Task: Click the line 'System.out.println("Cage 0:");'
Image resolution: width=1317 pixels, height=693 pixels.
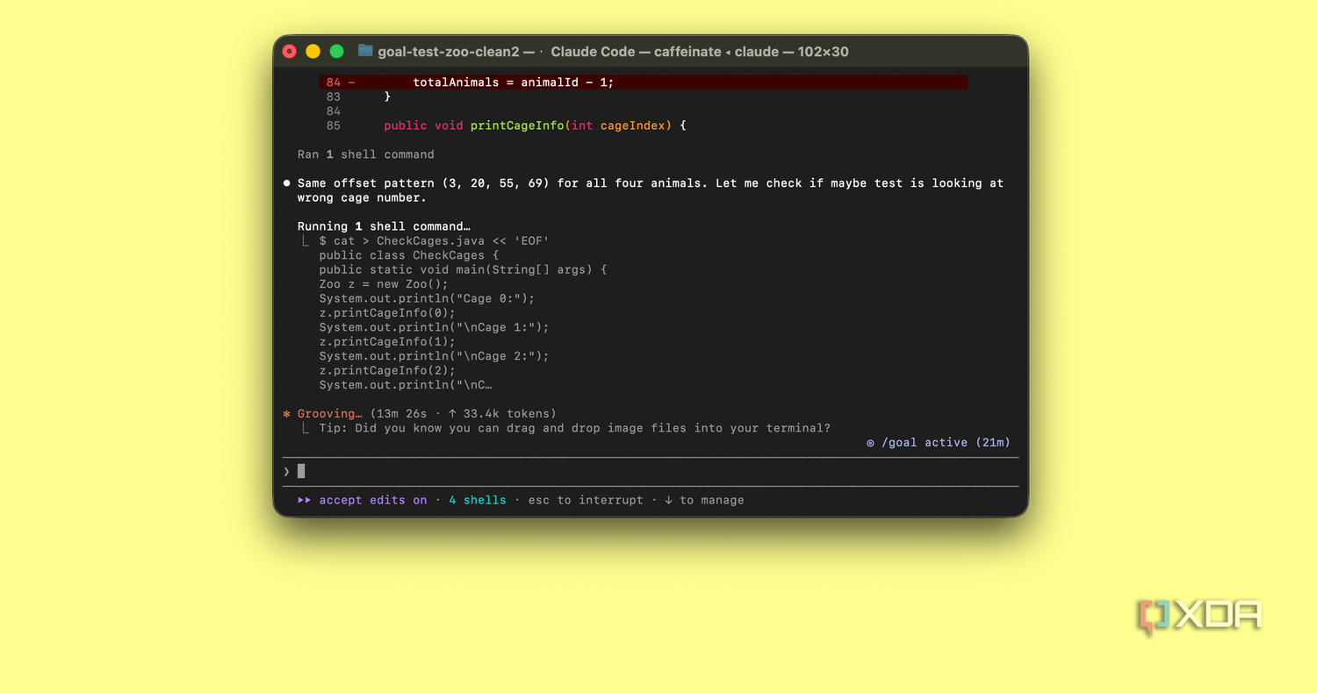Action: click(427, 298)
